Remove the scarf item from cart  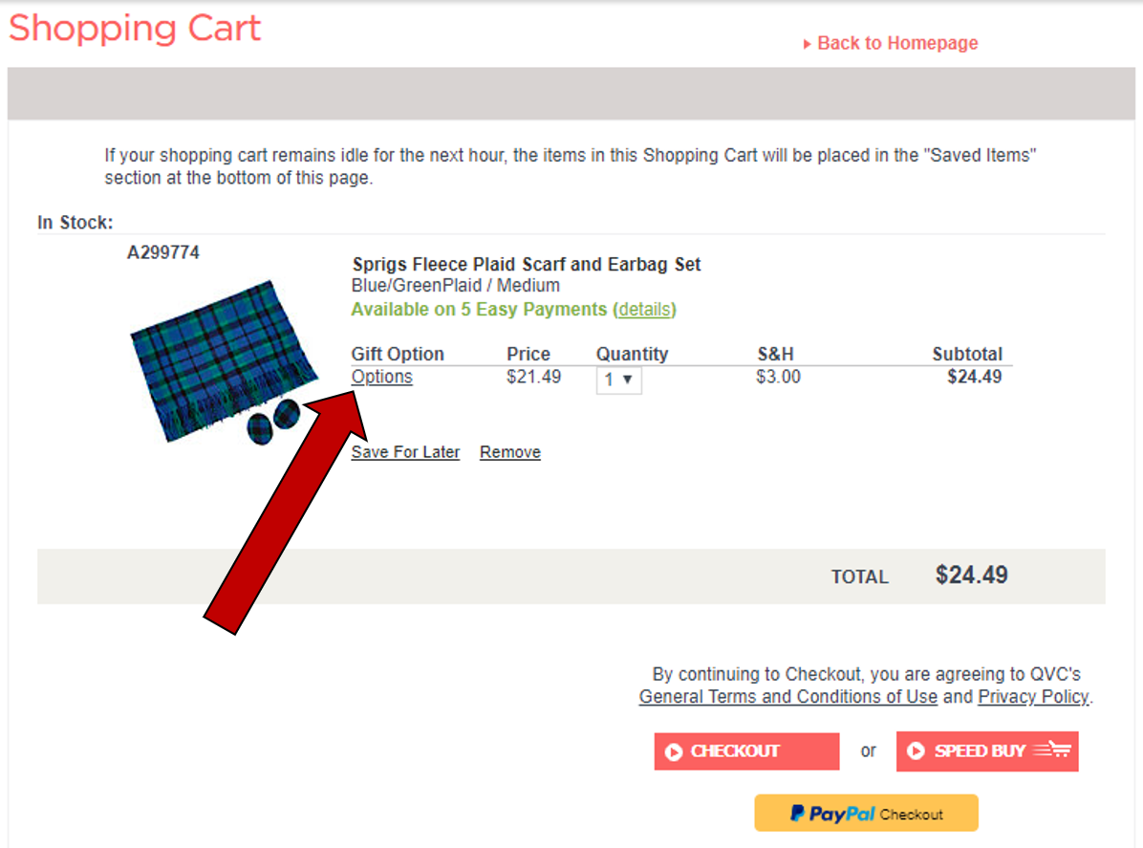pos(509,452)
